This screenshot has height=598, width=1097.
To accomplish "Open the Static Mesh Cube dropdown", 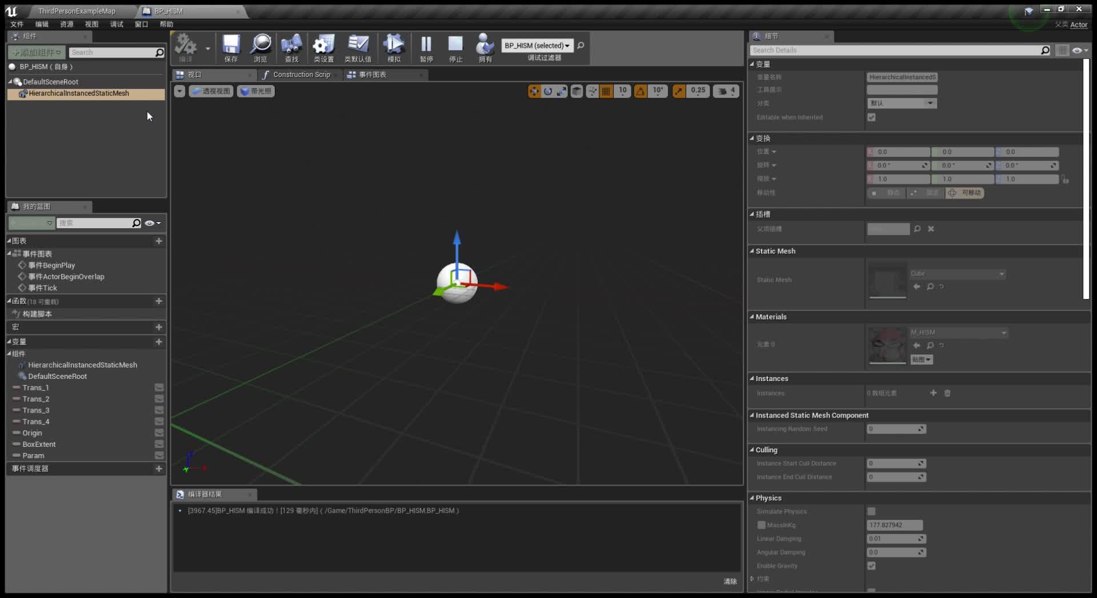I will pos(1002,274).
